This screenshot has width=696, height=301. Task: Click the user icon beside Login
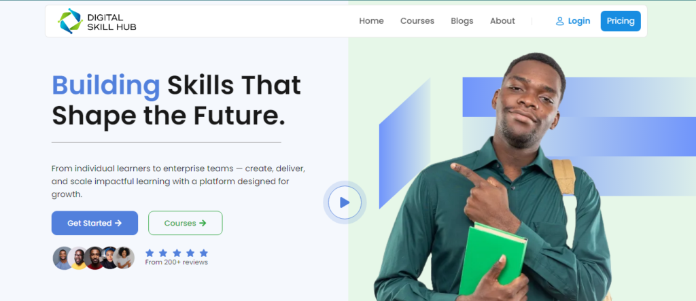coord(560,21)
